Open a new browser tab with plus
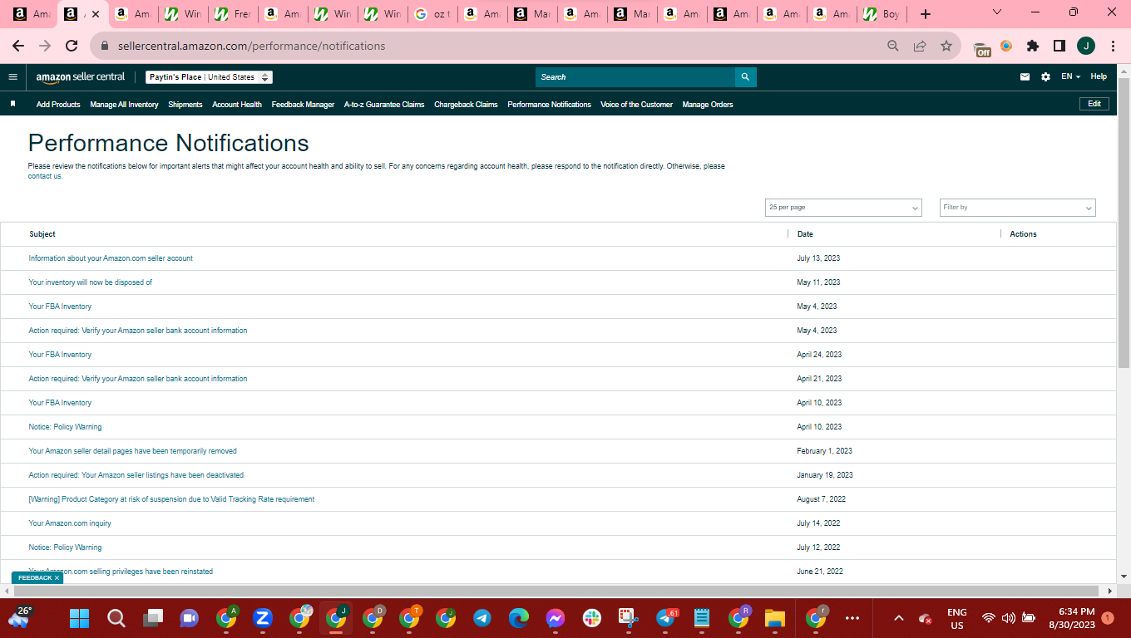 926,14
